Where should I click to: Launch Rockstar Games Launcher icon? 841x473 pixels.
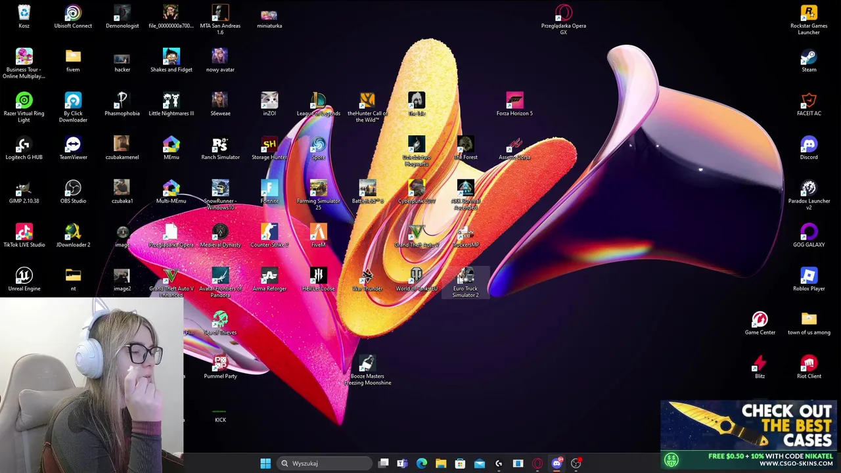(x=809, y=20)
